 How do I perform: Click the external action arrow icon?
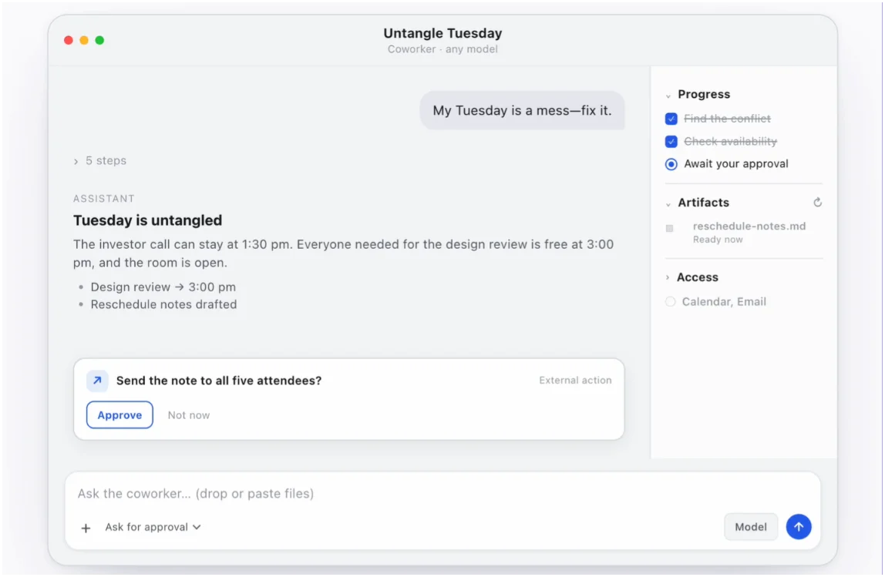pyautogui.click(x=97, y=381)
